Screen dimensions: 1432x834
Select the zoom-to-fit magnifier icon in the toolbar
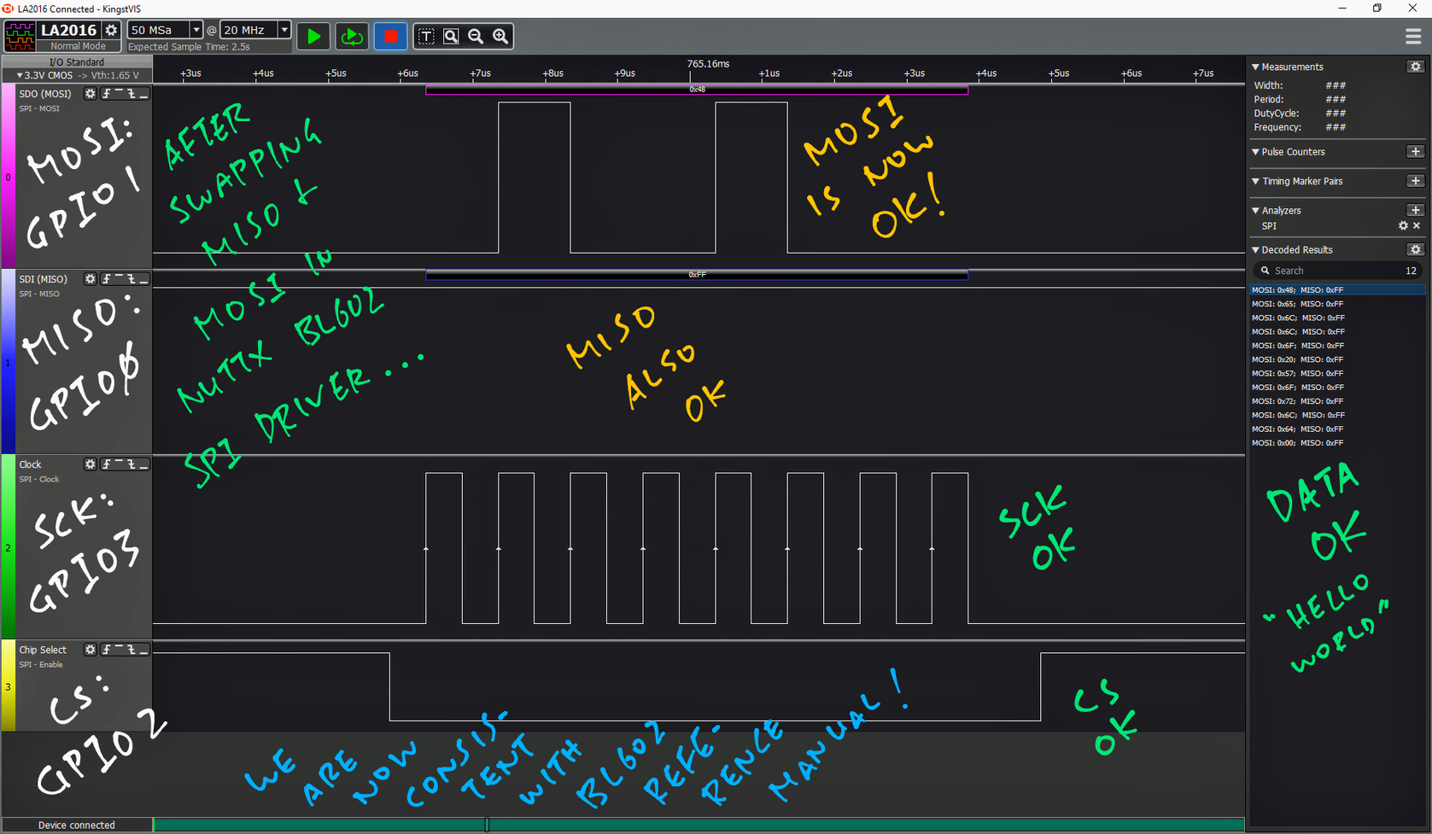[451, 37]
